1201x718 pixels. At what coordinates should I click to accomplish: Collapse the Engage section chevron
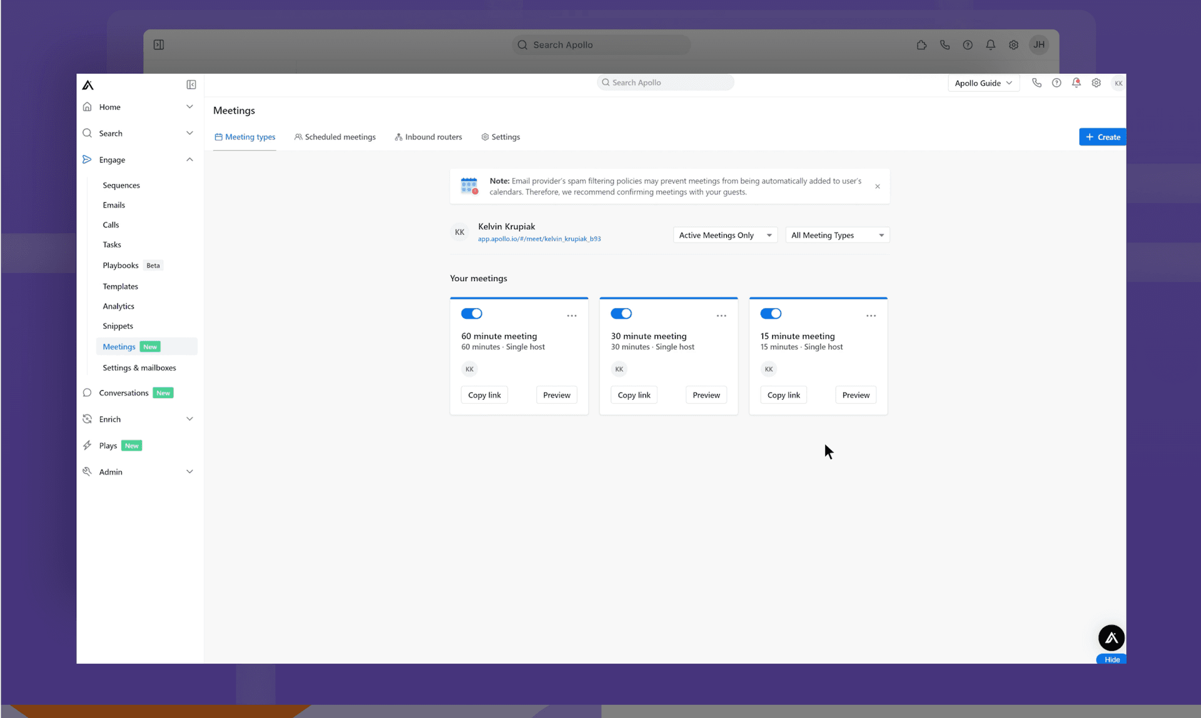(190, 159)
